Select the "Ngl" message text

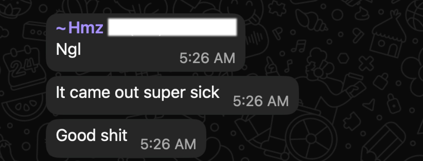coord(68,49)
